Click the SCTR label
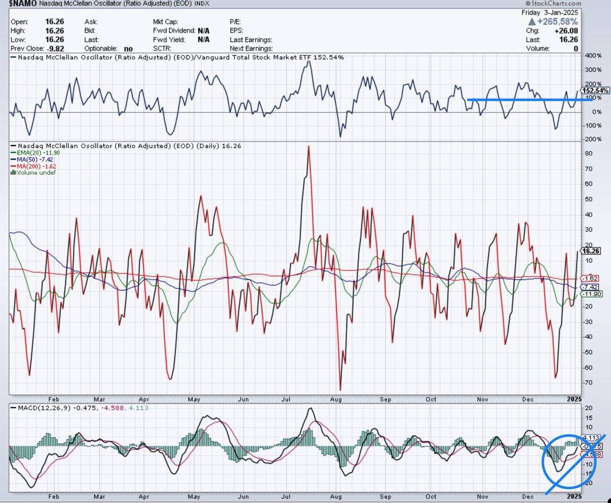 pyautogui.click(x=162, y=48)
